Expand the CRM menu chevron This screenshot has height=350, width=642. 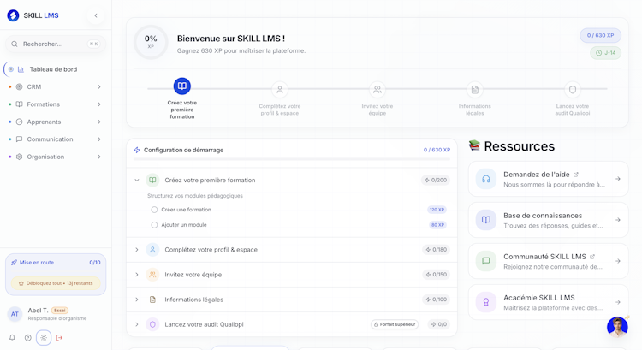[x=99, y=86]
